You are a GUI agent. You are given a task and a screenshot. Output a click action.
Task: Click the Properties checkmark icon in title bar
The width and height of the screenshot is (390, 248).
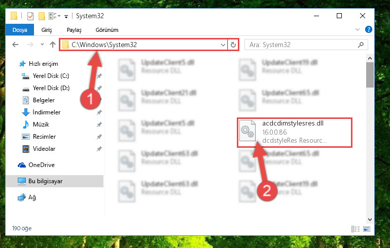click(30, 16)
